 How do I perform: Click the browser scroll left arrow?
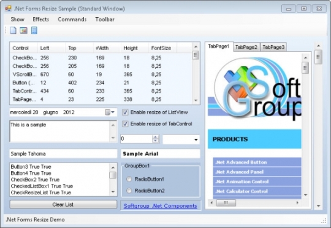coord(211,203)
